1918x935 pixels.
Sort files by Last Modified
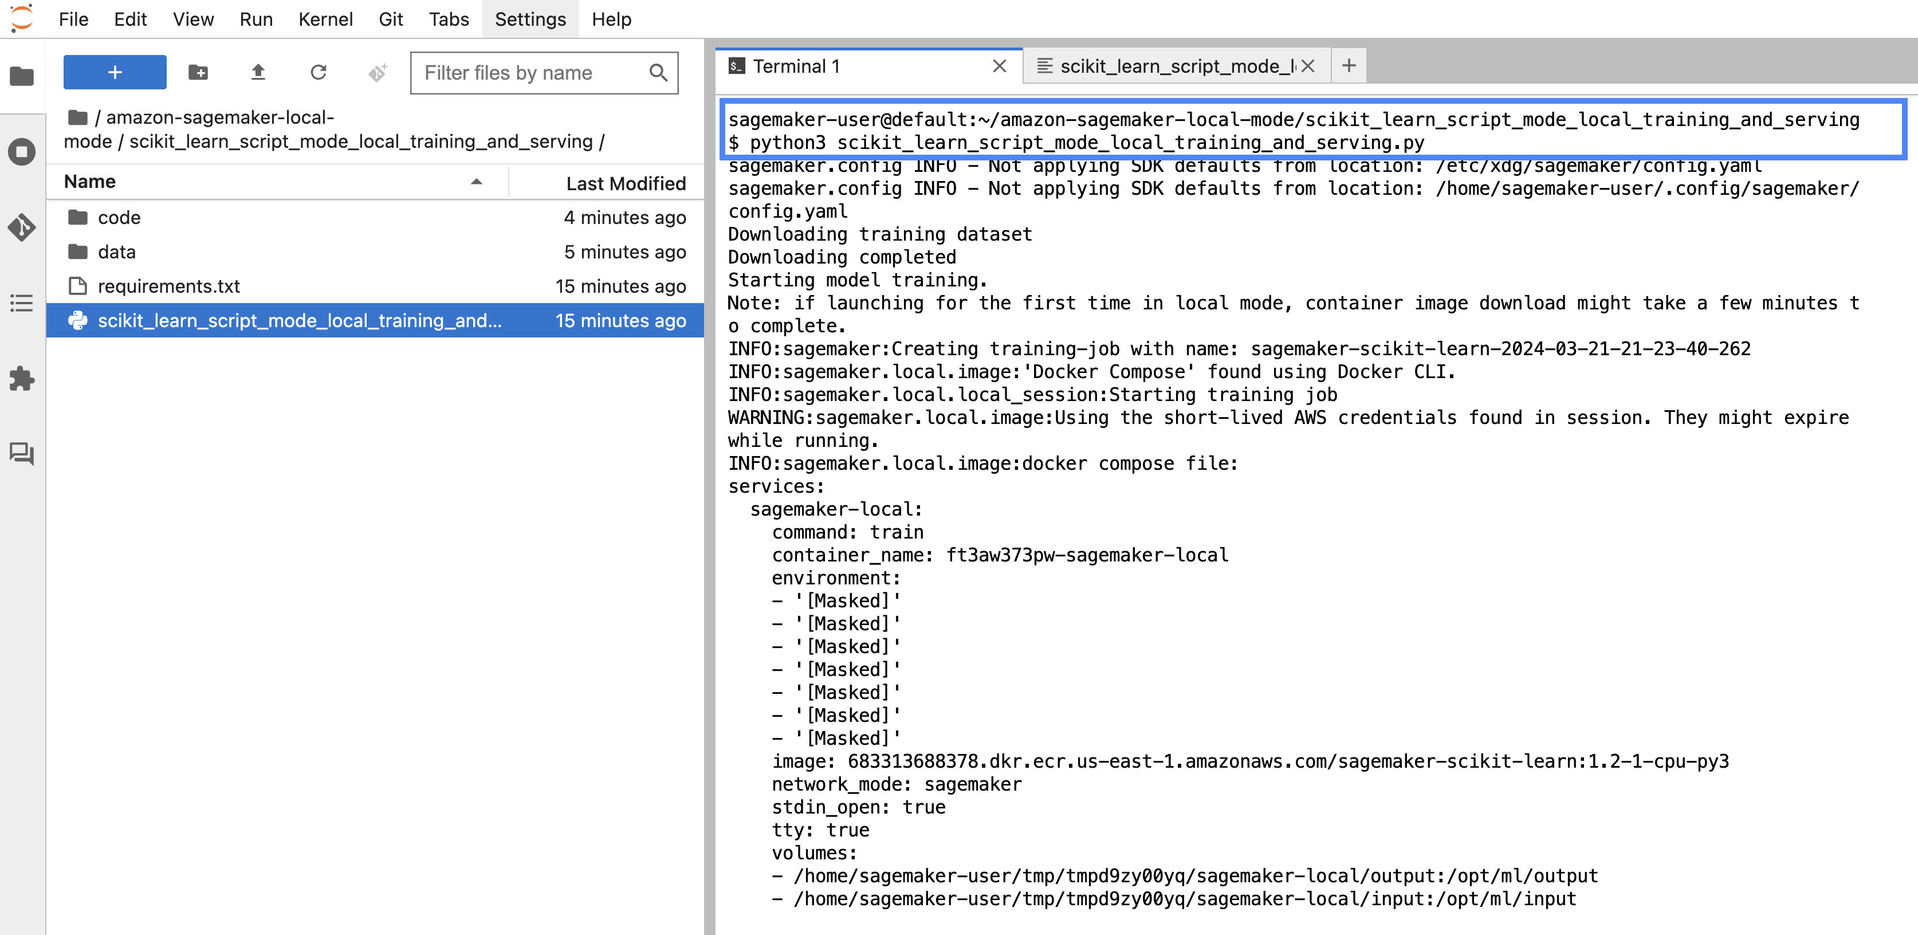coord(626,182)
